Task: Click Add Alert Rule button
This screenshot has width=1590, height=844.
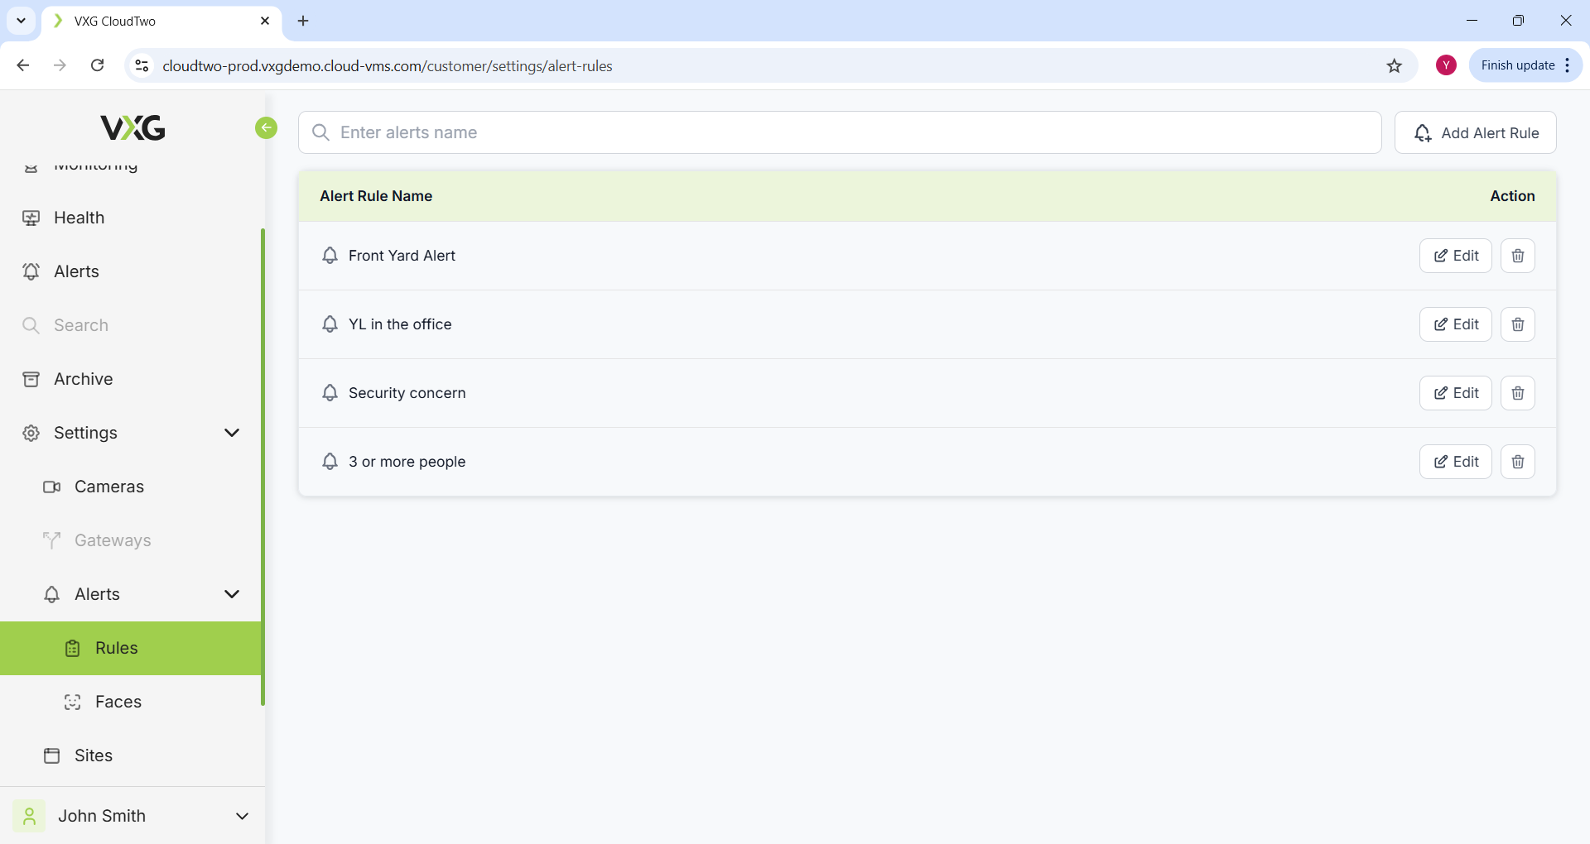Action: (x=1475, y=132)
